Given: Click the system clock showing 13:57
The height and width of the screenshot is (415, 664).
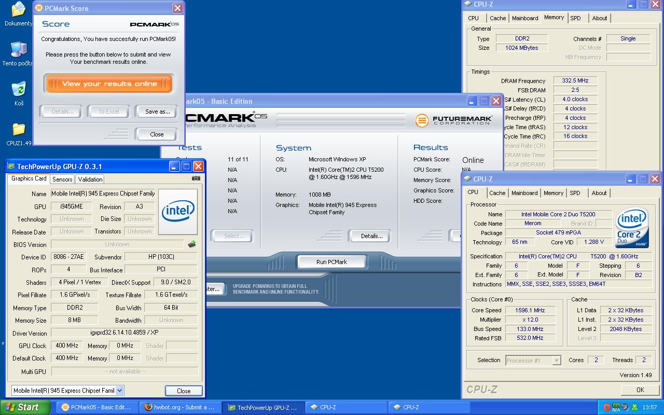Looking at the screenshot, I should pos(649,407).
